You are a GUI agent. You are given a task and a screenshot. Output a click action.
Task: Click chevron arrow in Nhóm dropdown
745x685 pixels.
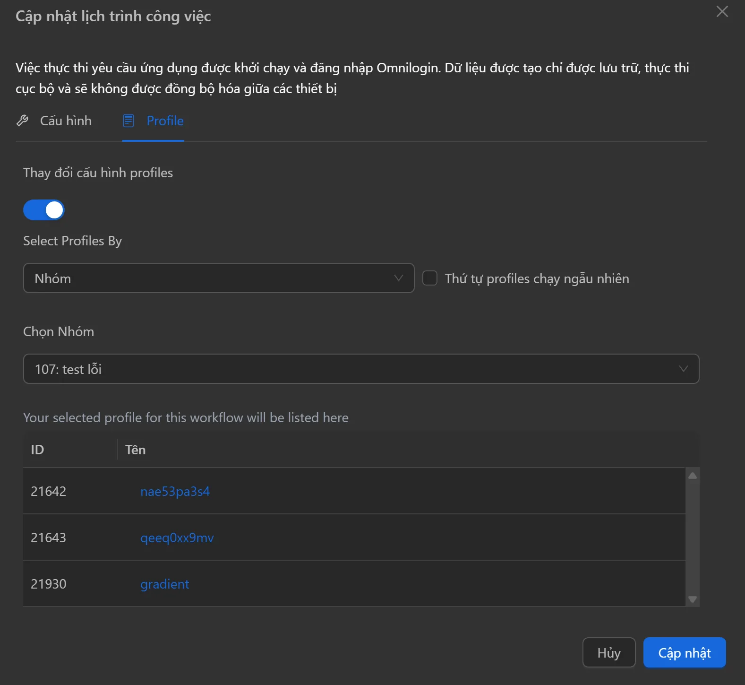[398, 278]
